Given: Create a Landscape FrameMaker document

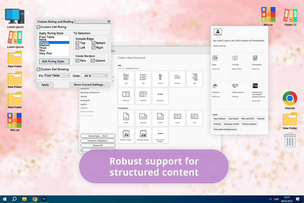Looking at the screenshot, I should coord(143,118).
